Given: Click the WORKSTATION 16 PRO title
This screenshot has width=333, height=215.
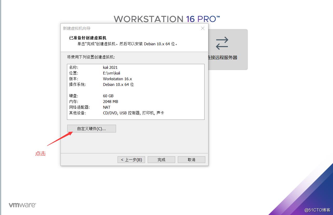Looking at the screenshot, I should [x=167, y=19].
